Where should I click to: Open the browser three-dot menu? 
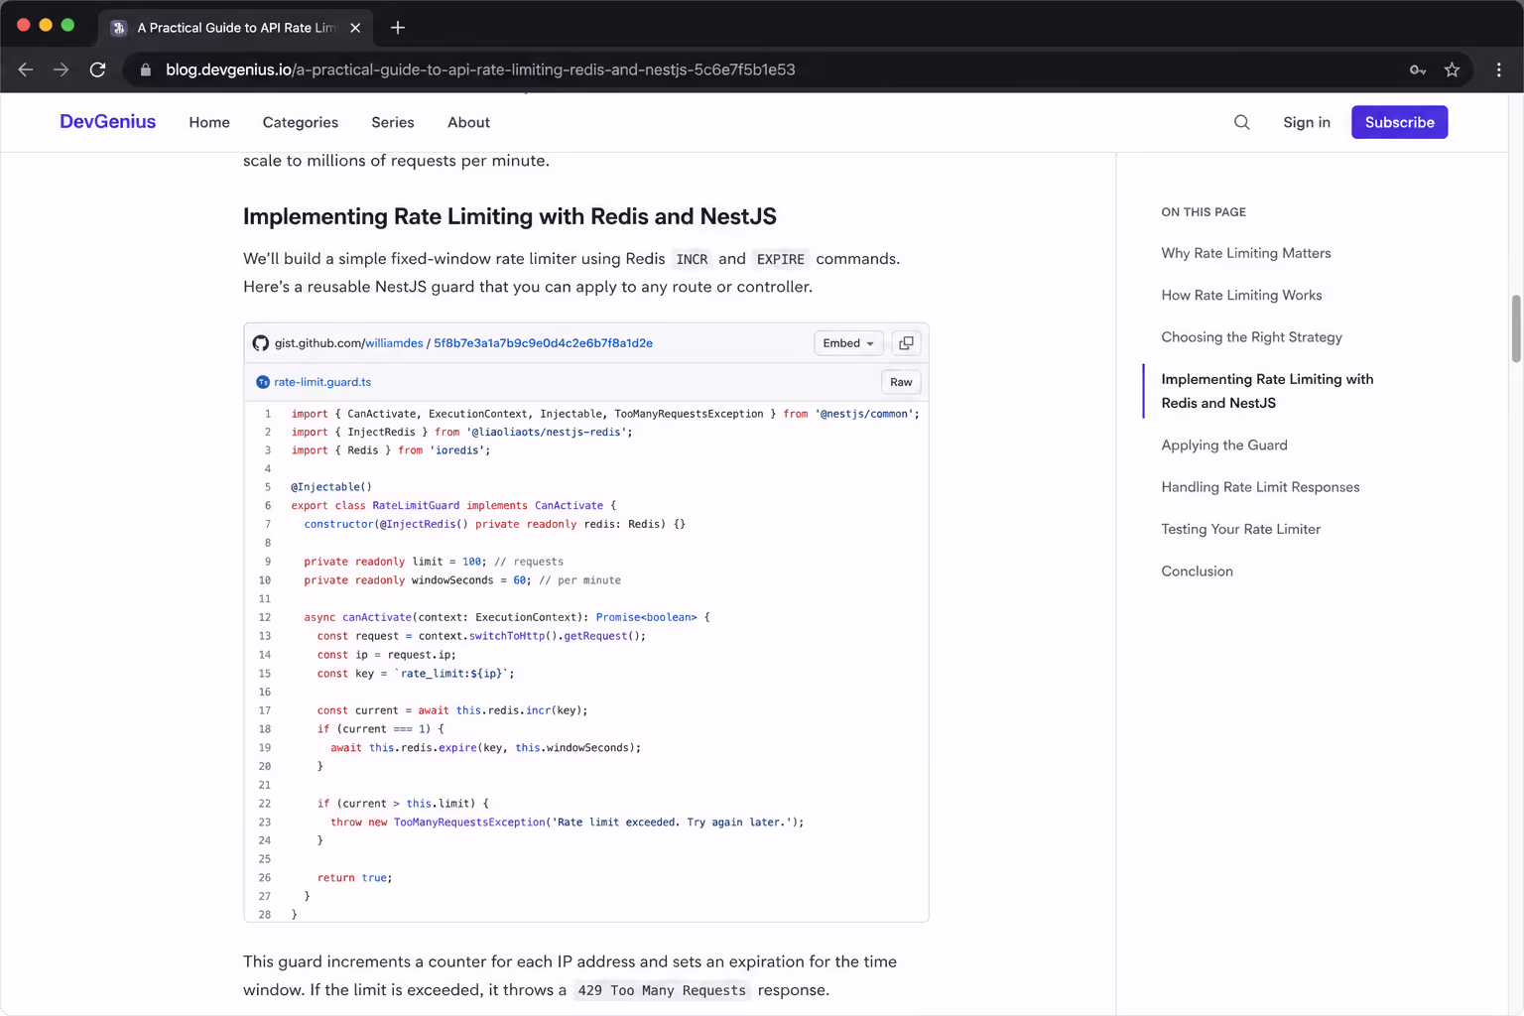point(1498,69)
